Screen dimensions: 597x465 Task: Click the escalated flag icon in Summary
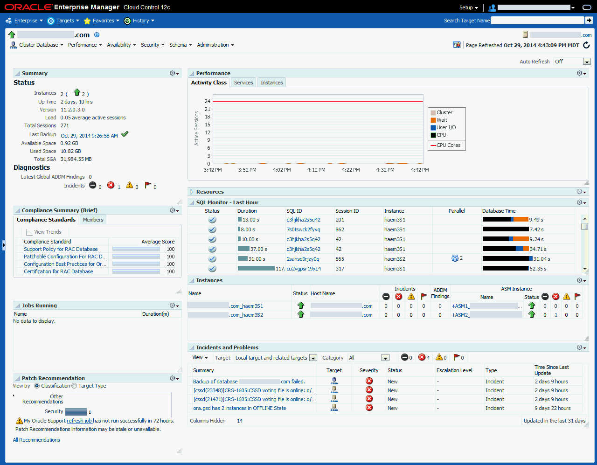click(x=148, y=185)
